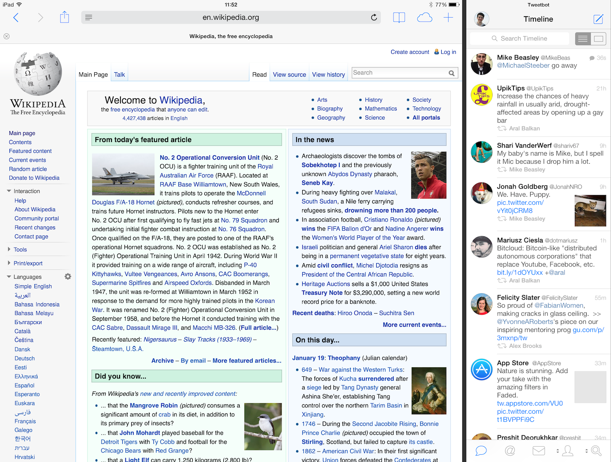611x462 pixels.
Task: Tap the @MichaelSteeber mention
Action: (x=523, y=66)
